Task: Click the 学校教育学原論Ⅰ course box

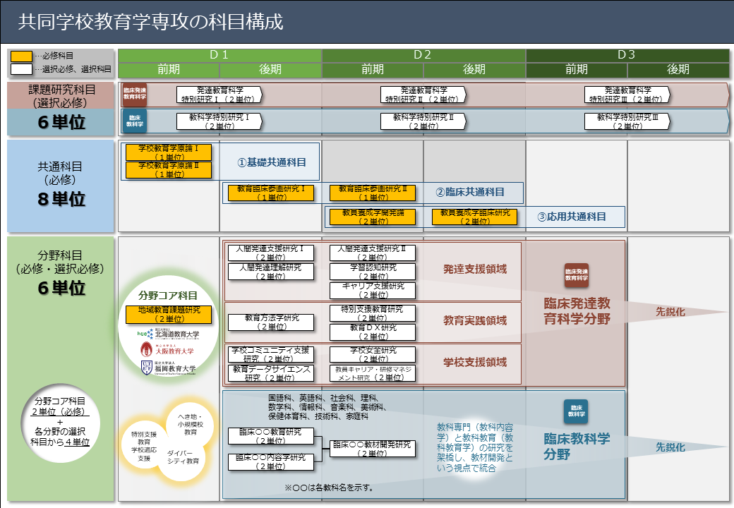Action: point(169,152)
